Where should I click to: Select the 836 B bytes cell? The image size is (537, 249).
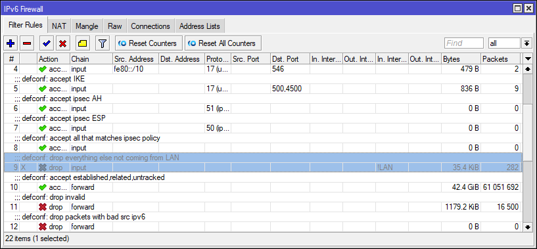point(461,89)
